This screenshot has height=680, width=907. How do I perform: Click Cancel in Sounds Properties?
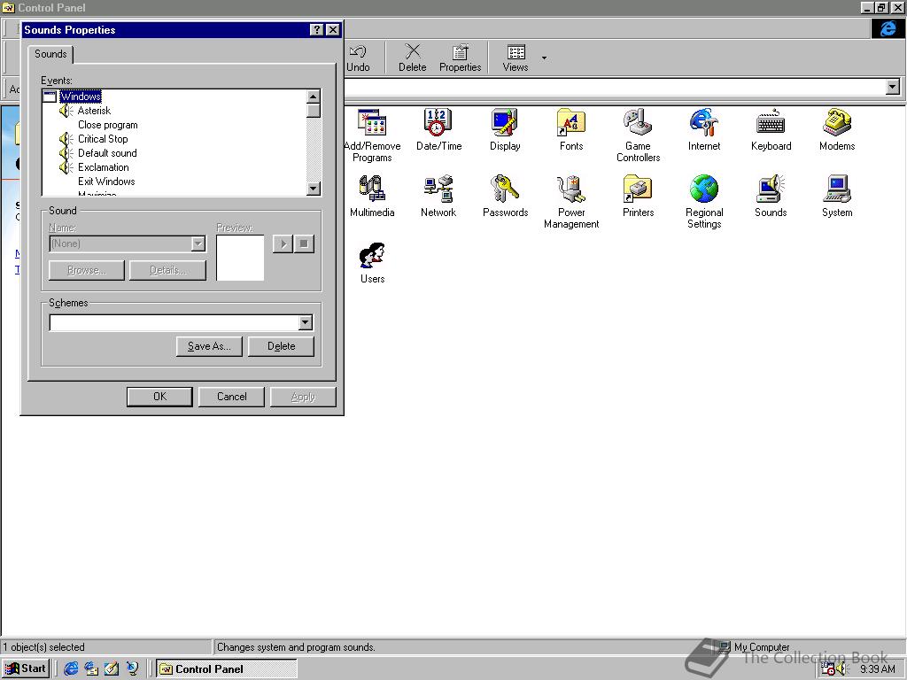231,397
